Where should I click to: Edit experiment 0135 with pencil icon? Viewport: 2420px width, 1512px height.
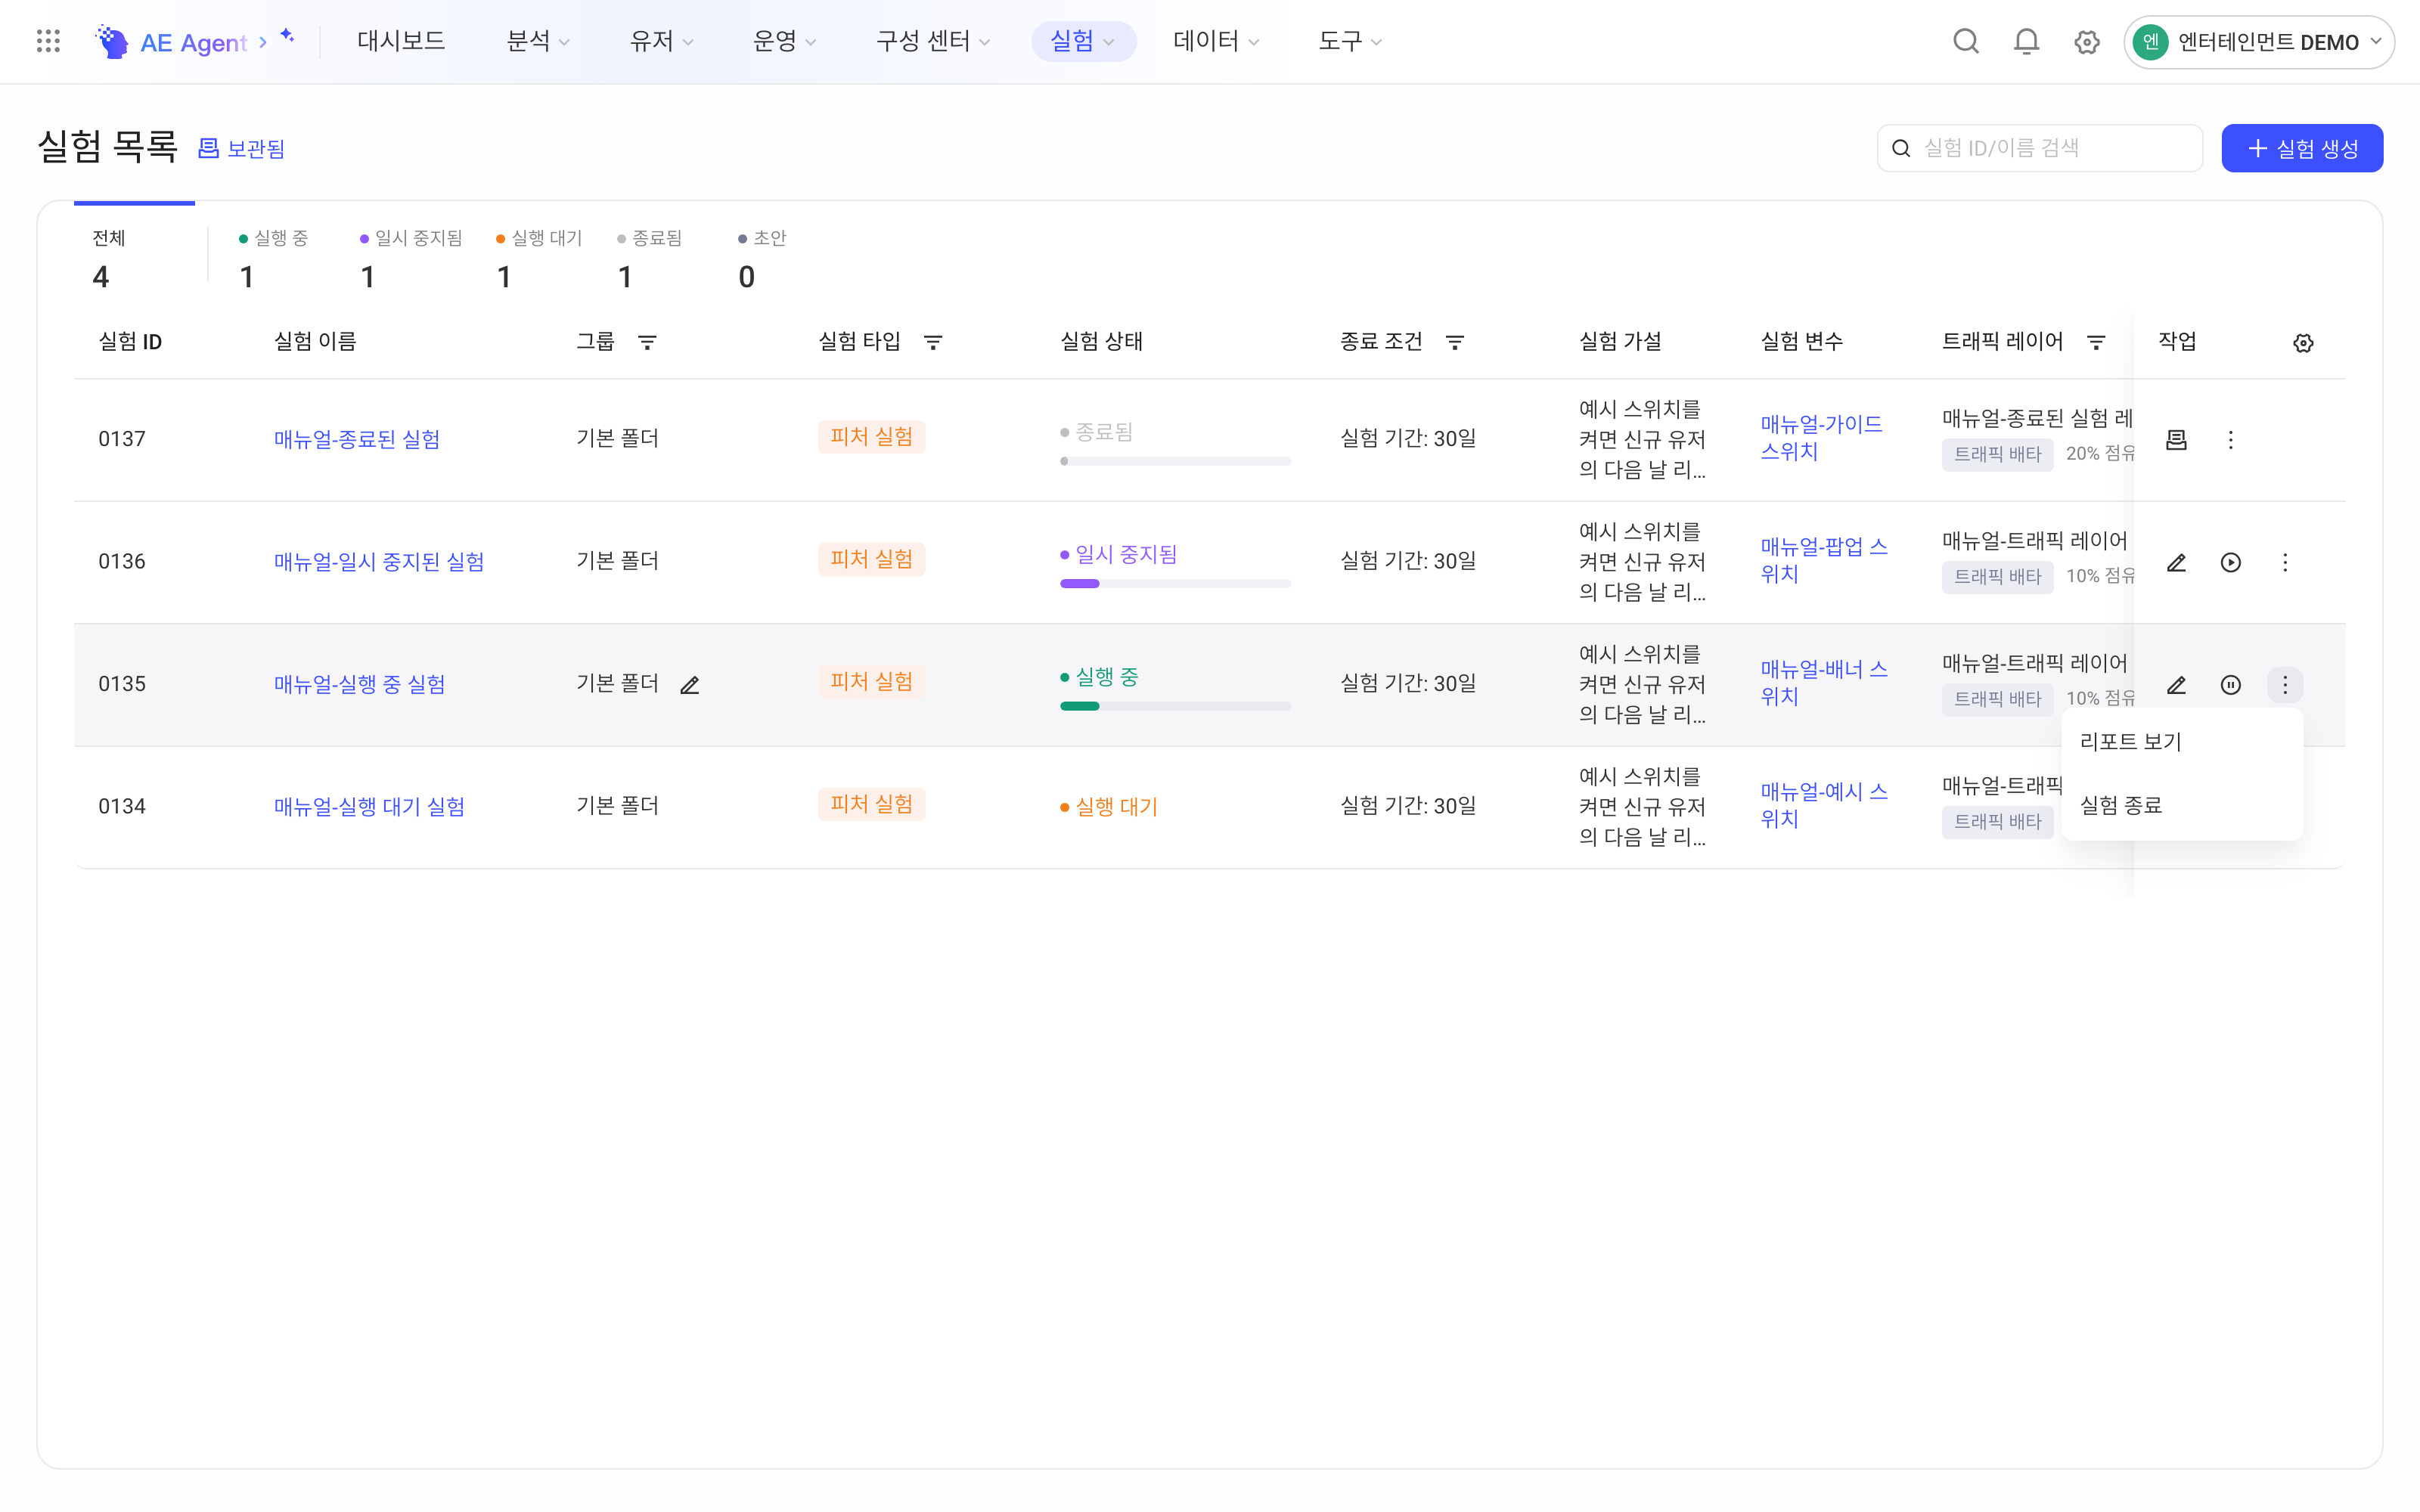point(2176,685)
